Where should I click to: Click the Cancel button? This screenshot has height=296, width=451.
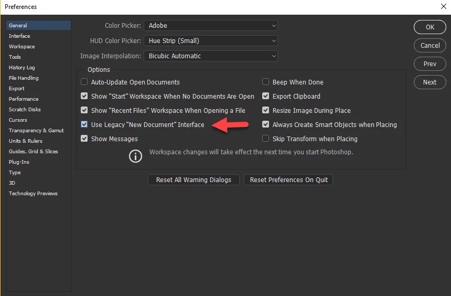point(429,46)
